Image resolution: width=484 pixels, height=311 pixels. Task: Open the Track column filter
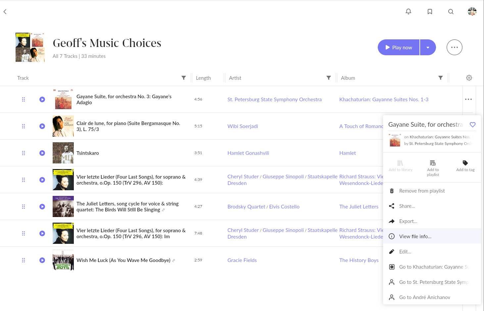click(x=184, y=78)
